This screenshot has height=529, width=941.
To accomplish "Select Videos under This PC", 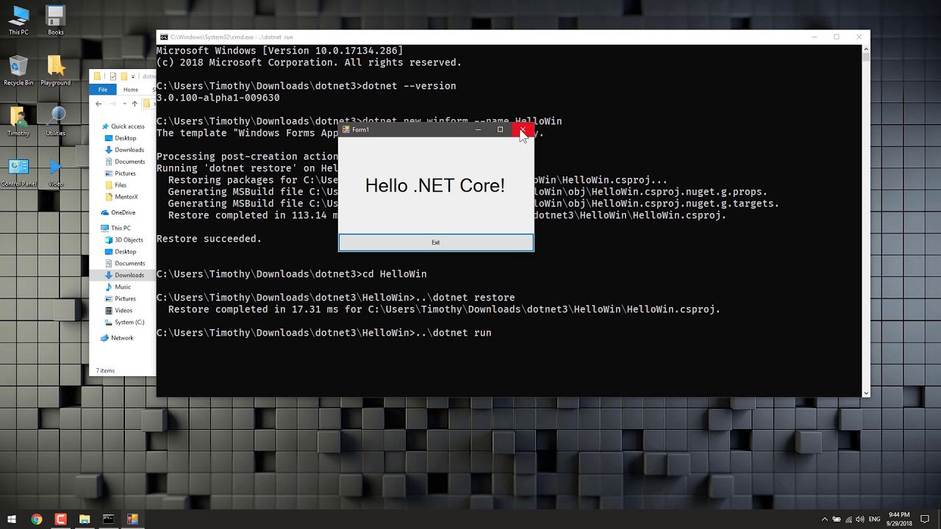I will tap(119, 310).
